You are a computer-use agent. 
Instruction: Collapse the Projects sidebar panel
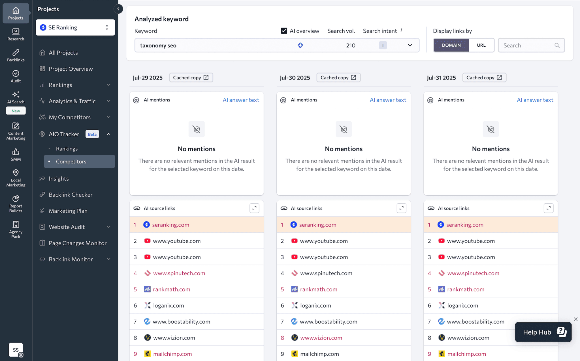pyautogui.click(x=118, y=9)
